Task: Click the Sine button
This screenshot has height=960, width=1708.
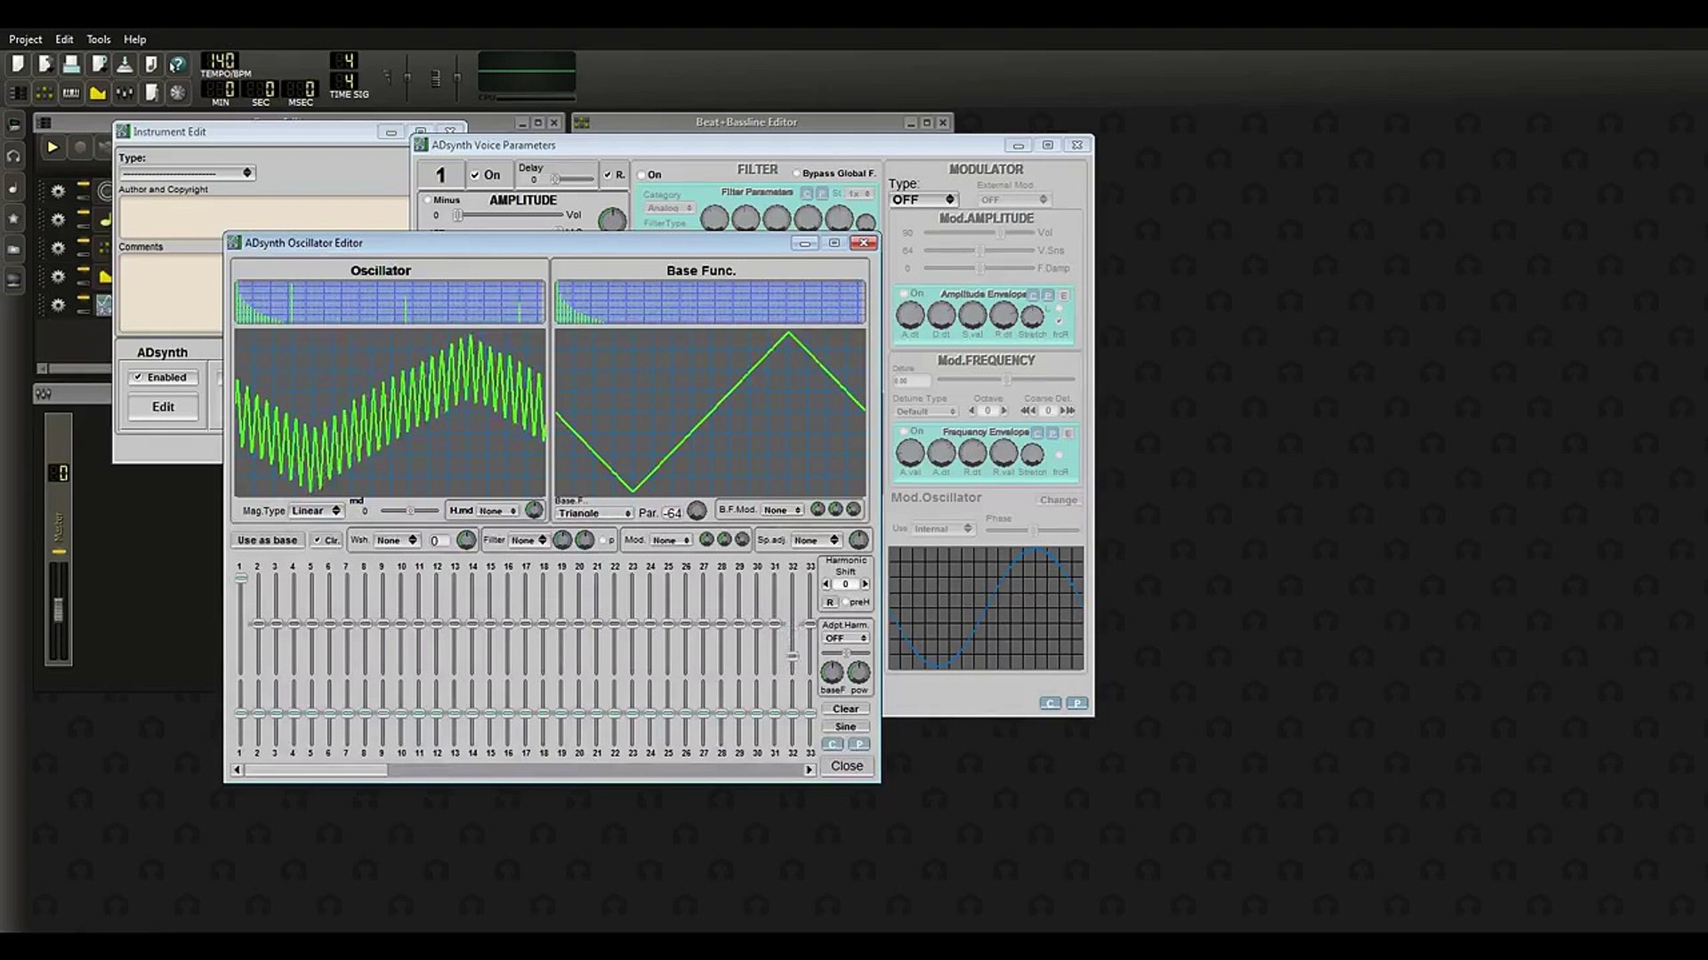Action: tap(846, 726)
